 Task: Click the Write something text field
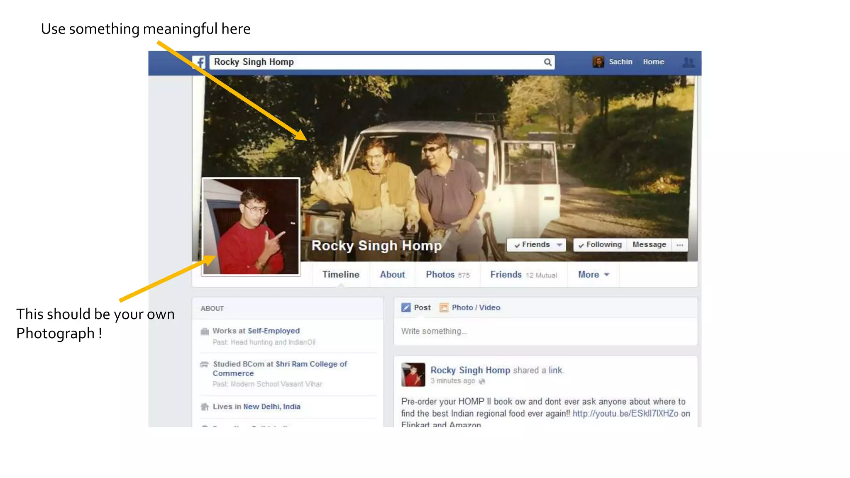tap(545, 331)
